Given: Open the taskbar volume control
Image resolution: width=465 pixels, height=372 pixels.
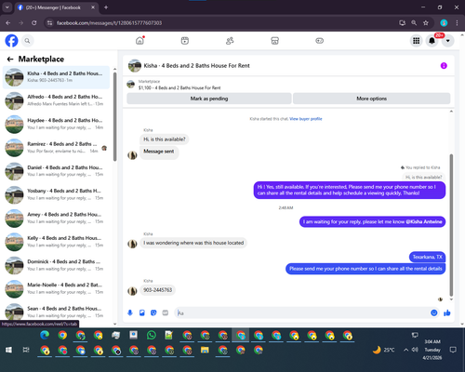Looking at the screenshot, I should pyautogui.click(x=415, y=350).
